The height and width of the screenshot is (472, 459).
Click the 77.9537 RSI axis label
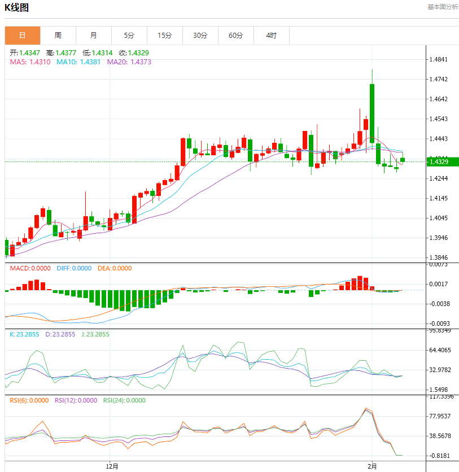click(x=440, y=416)
